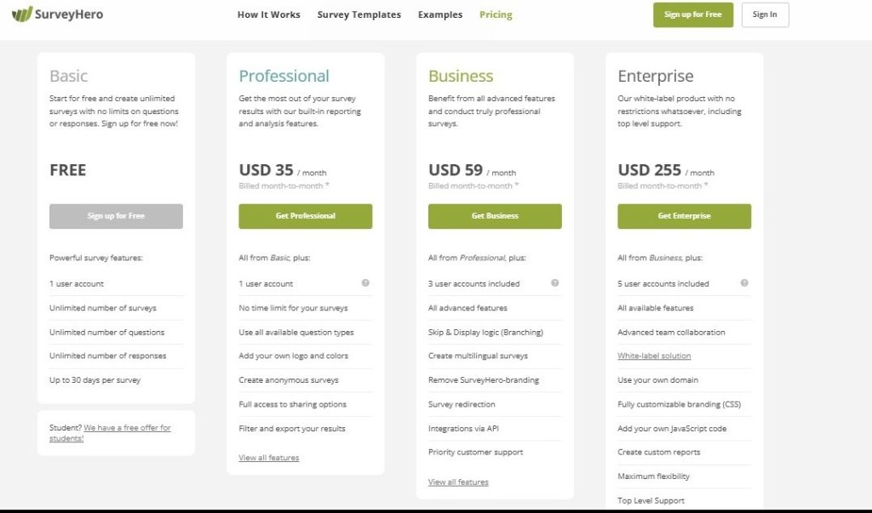Click the help icon beside Professional's user account

pyautogui.click(x=364, y=282)
